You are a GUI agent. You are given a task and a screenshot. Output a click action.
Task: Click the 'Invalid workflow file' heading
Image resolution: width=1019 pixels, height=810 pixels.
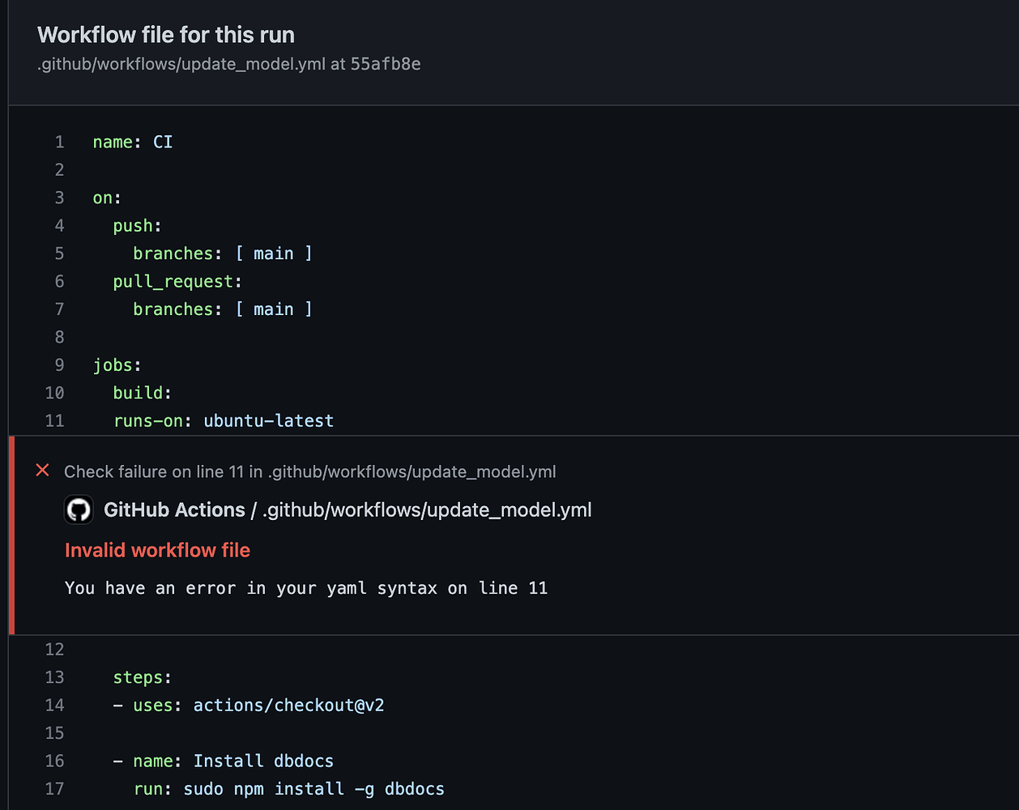point(157,550)
